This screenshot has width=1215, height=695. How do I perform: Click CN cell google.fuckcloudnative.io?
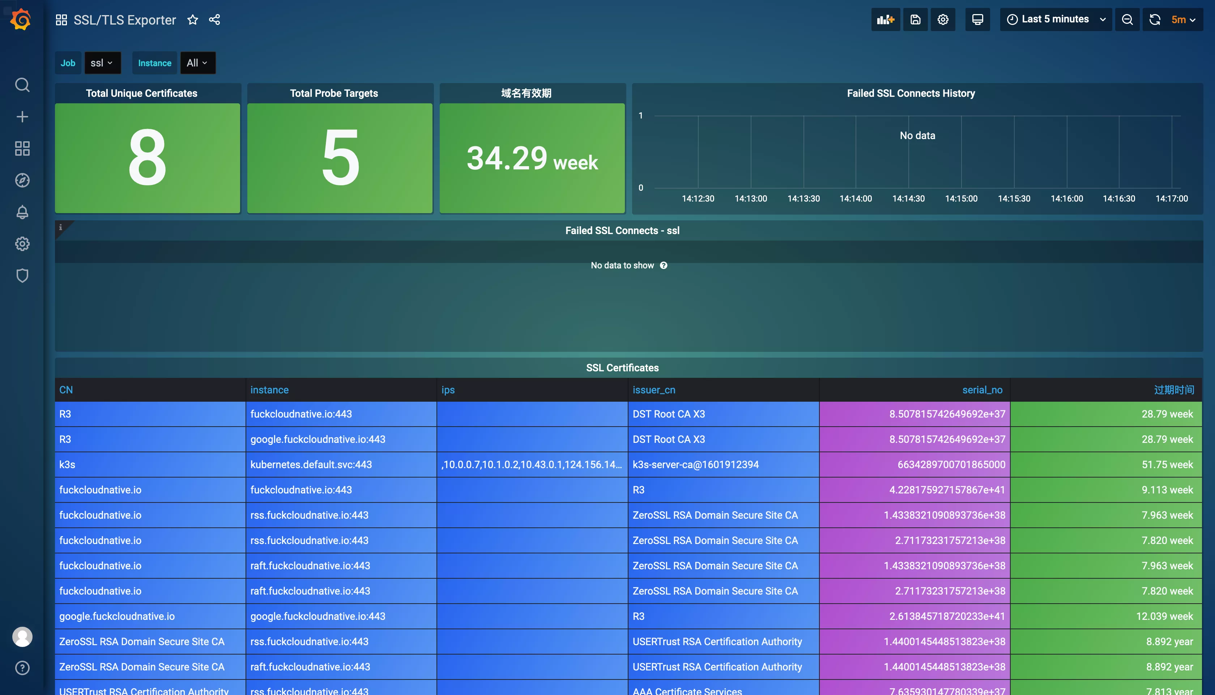[150, 616]
